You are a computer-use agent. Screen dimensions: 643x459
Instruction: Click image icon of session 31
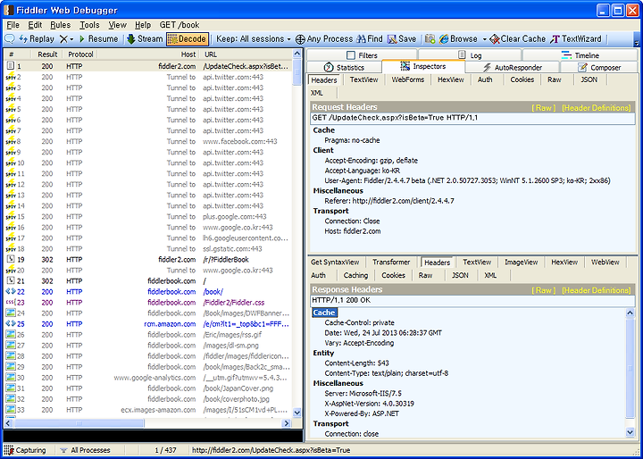(x=11, y=388)
